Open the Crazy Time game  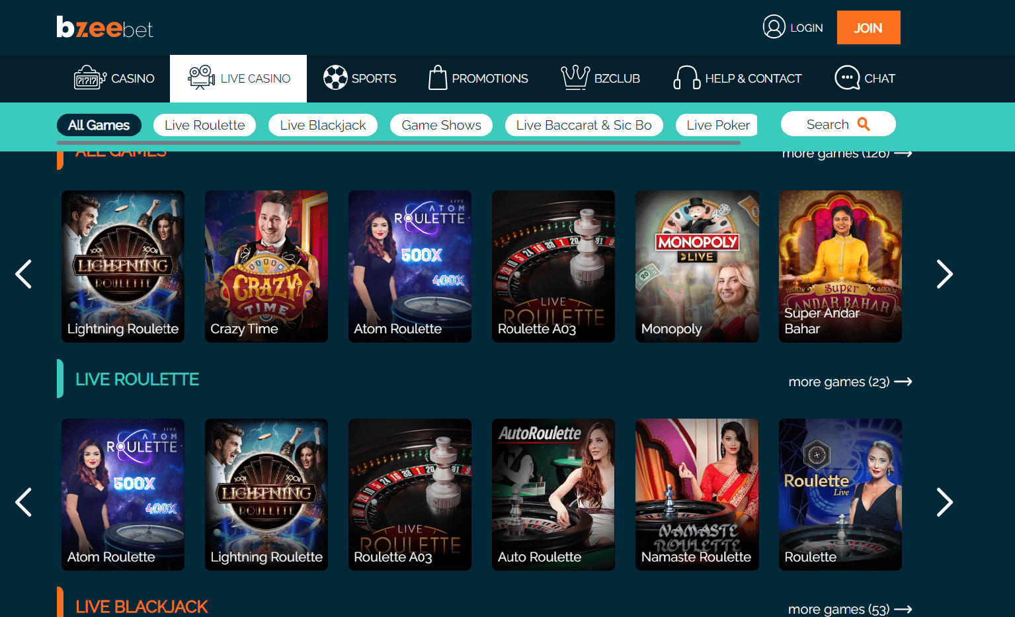(266, 267)
